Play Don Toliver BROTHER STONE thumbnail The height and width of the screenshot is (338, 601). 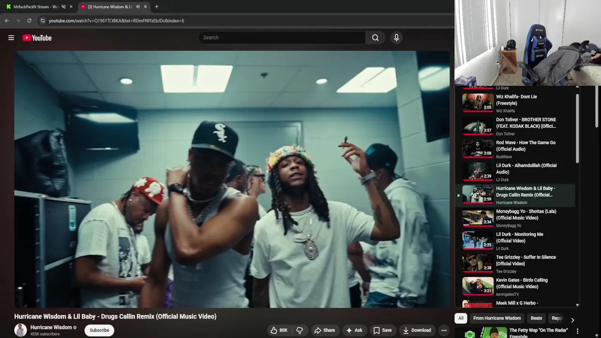pos(478,125)
